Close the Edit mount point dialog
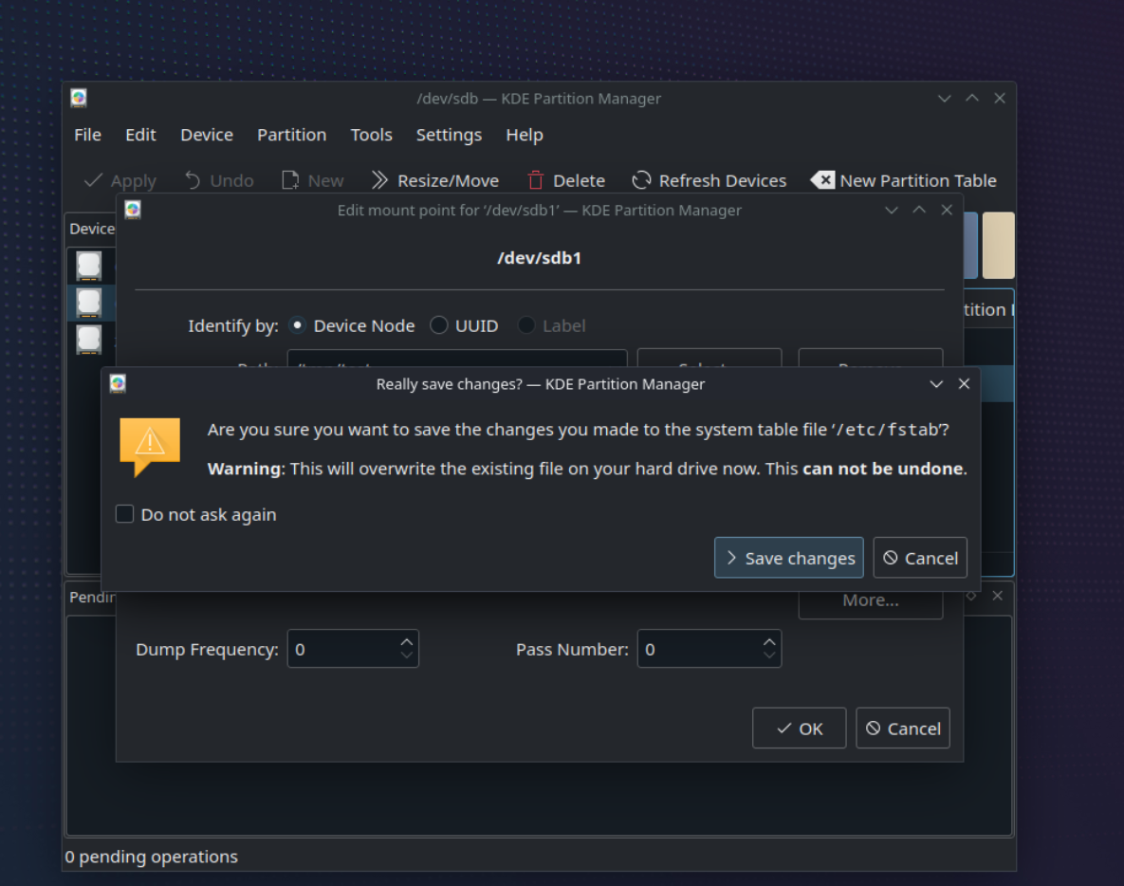Screen dimensions: 1124x886 [947, 210]
